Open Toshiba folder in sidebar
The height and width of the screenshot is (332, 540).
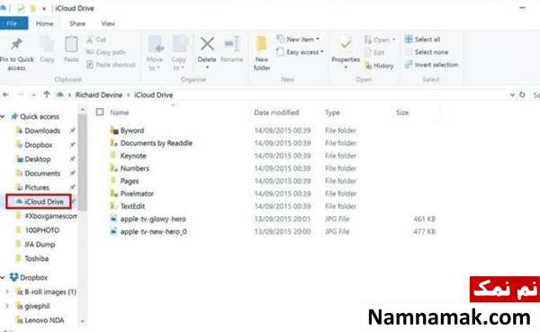coord(37,258)
